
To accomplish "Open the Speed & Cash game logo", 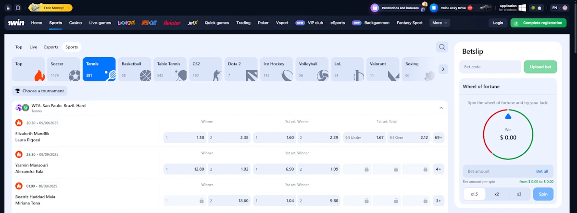I will point(149,23).
